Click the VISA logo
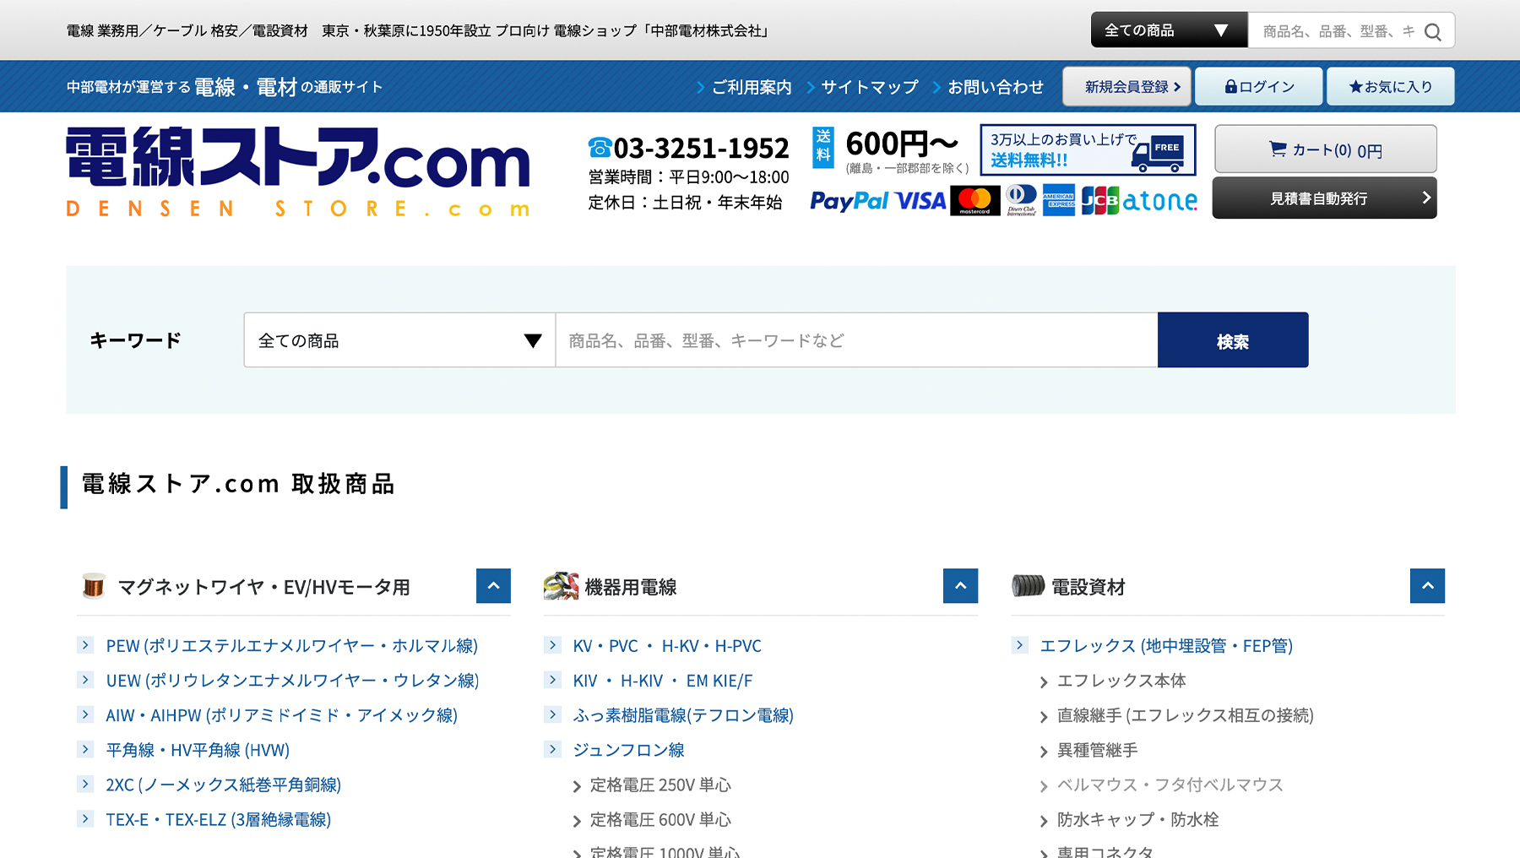This screenshot has width=1520, height=858. click(x=920, y=201)
